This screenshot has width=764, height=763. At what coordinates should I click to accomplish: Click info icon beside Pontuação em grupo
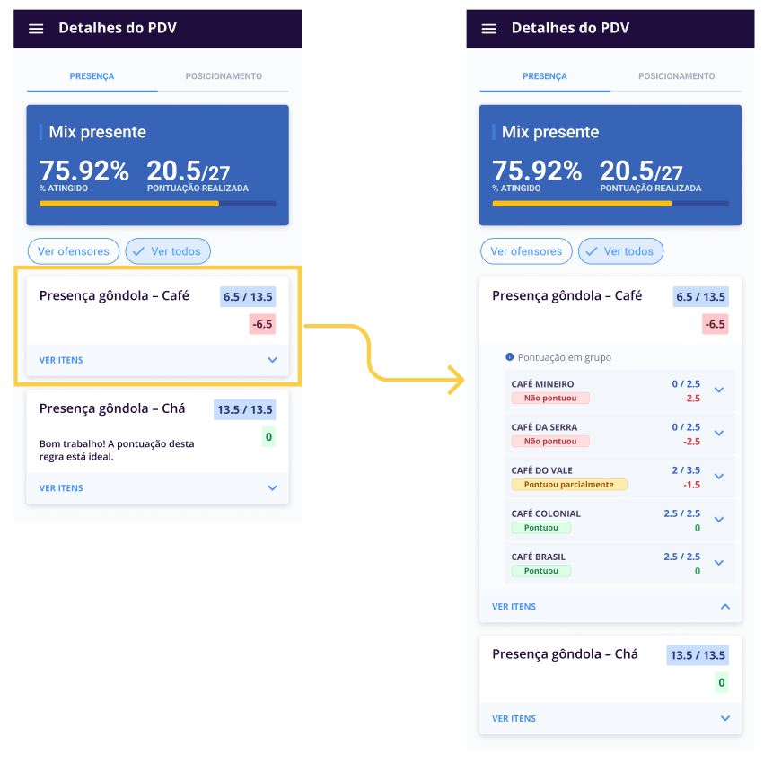510,357
